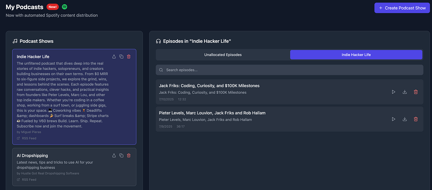Click 'by Hustle Got Real Dropshipping Software' text
The width and height of the screenshot is (432, 190).
coord(48,174)
